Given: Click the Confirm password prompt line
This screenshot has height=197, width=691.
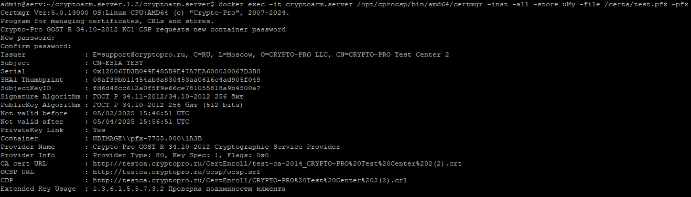Looking at the screenshot, I should tap(36, 46).
